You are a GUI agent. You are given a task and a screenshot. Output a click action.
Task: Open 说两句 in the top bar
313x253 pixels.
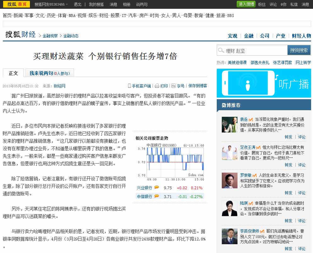[x=142, y=4]
